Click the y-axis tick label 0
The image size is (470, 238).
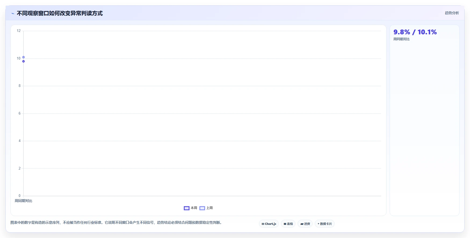(x=20, y=196)
